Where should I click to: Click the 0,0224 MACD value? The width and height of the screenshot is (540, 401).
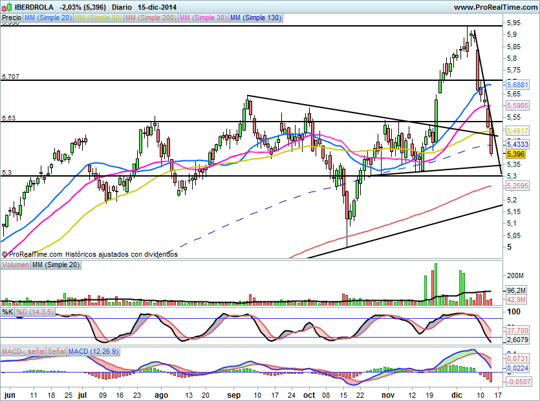[x=517, y=368]
